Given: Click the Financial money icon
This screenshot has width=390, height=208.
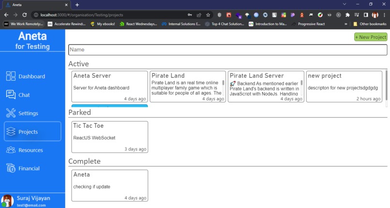Looking at the screenshot, I should pyautogui.click(x=11, y=168).
